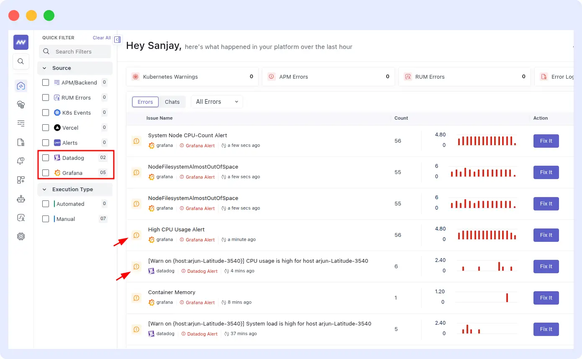Image resolution: width=582 pixels, height=359 pixels.
Task: Click the 37 mins ago timestamp
Action: point(241,334)
